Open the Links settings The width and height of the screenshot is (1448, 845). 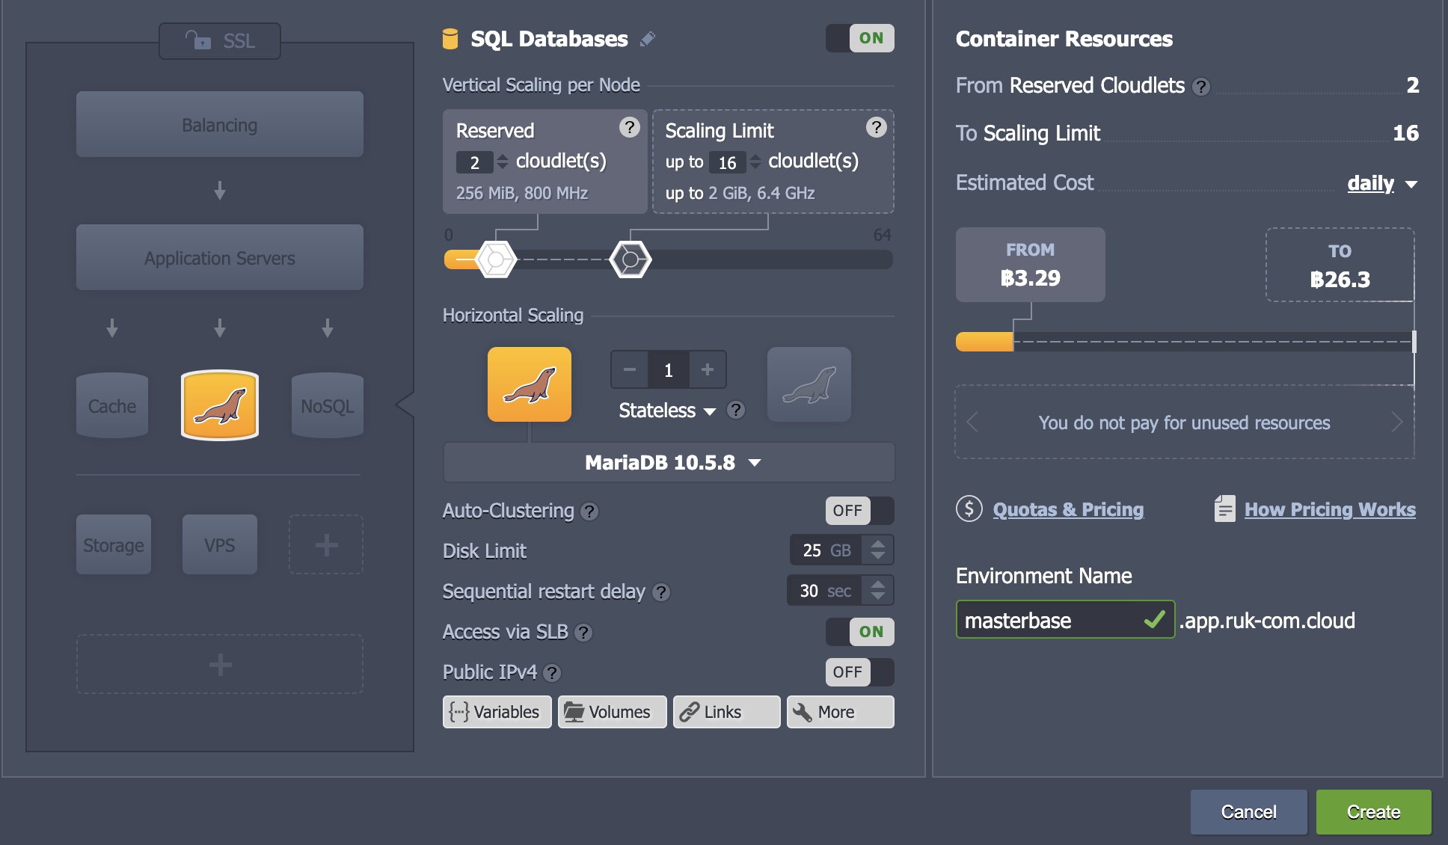[x=727, y=712]
